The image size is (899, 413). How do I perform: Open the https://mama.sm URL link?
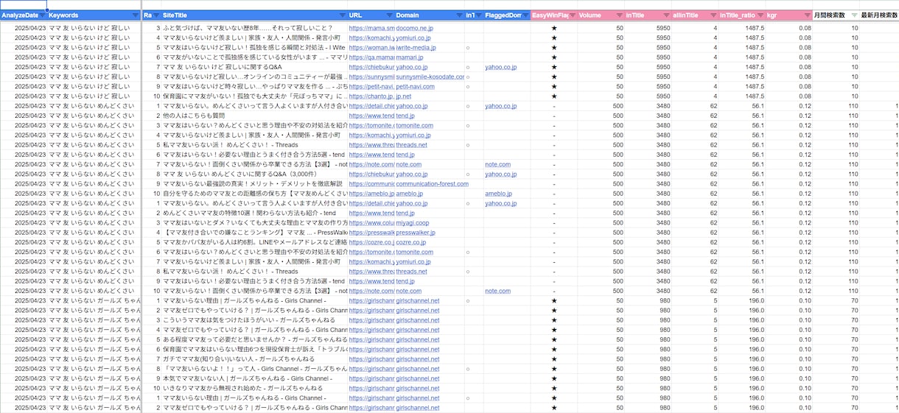click(371, 29)
